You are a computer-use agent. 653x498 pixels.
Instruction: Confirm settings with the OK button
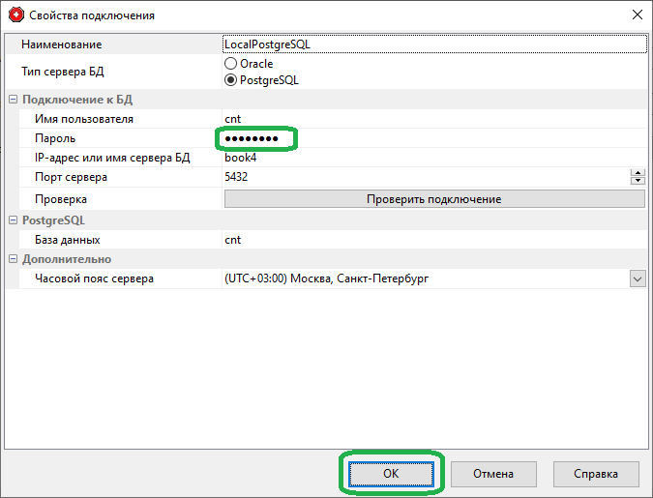pos(391,474)
